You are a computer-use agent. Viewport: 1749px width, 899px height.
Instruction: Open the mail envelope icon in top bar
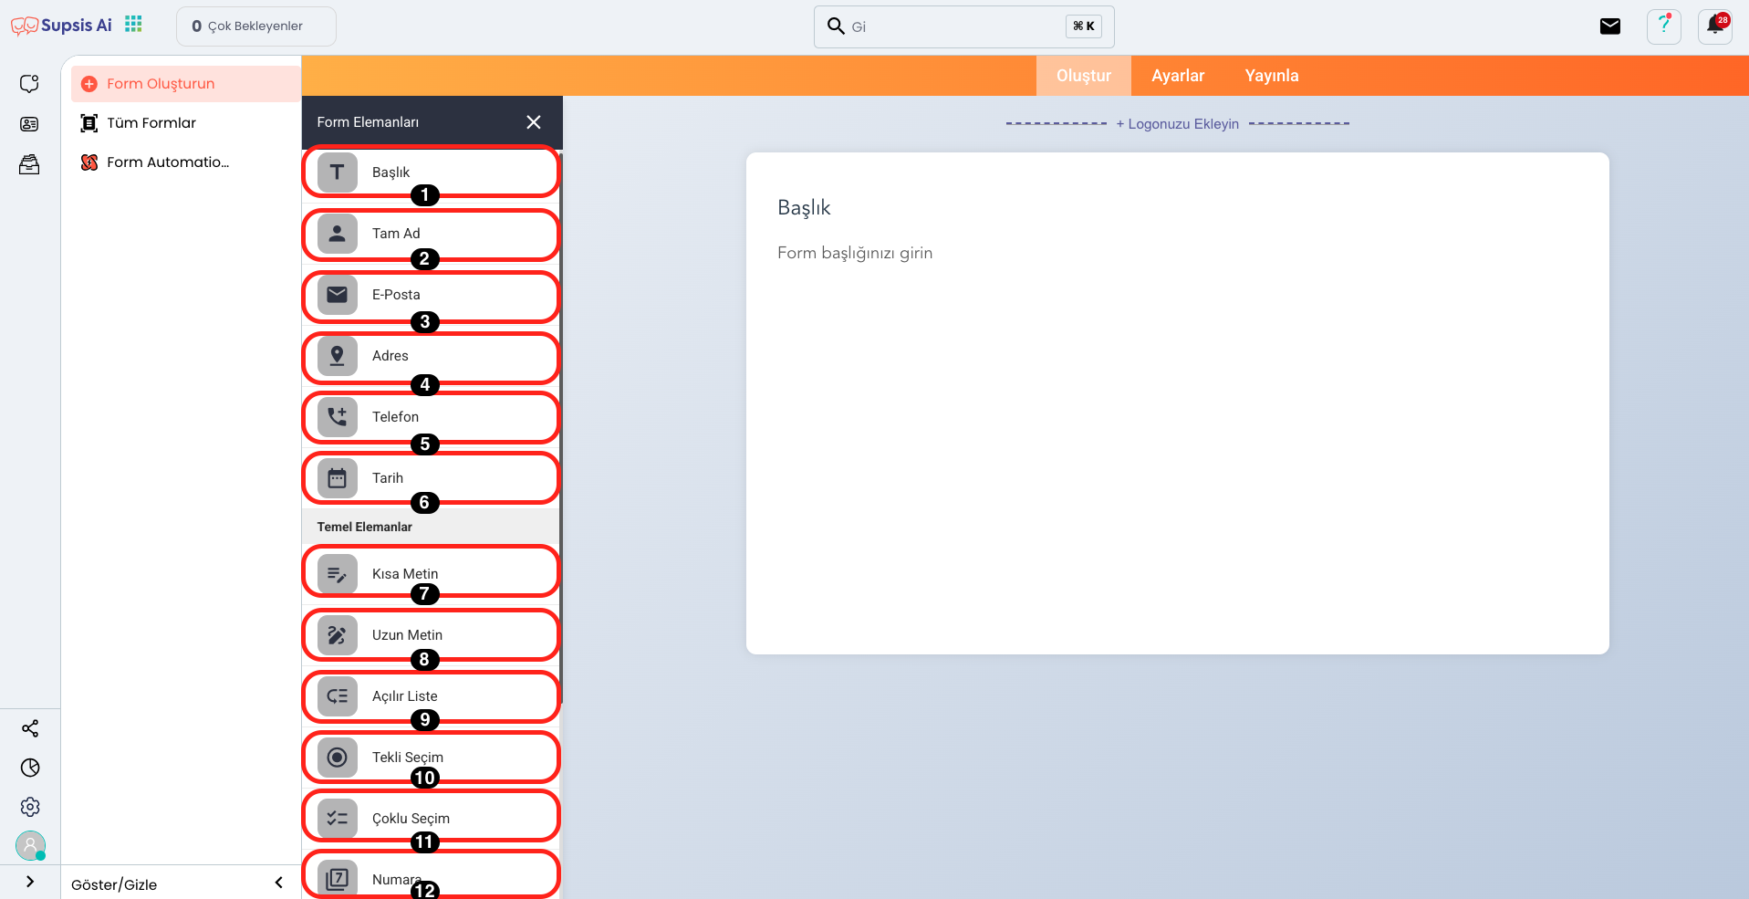pos(1610,26)
